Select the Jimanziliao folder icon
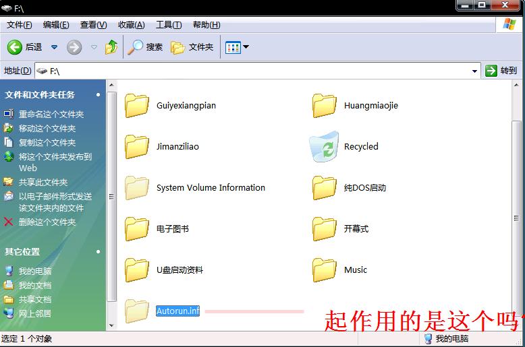 (137, 147)
